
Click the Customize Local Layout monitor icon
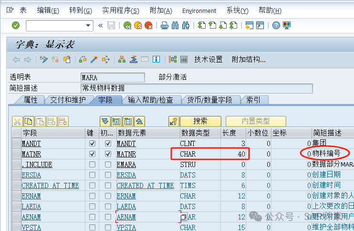click(287, 25)
